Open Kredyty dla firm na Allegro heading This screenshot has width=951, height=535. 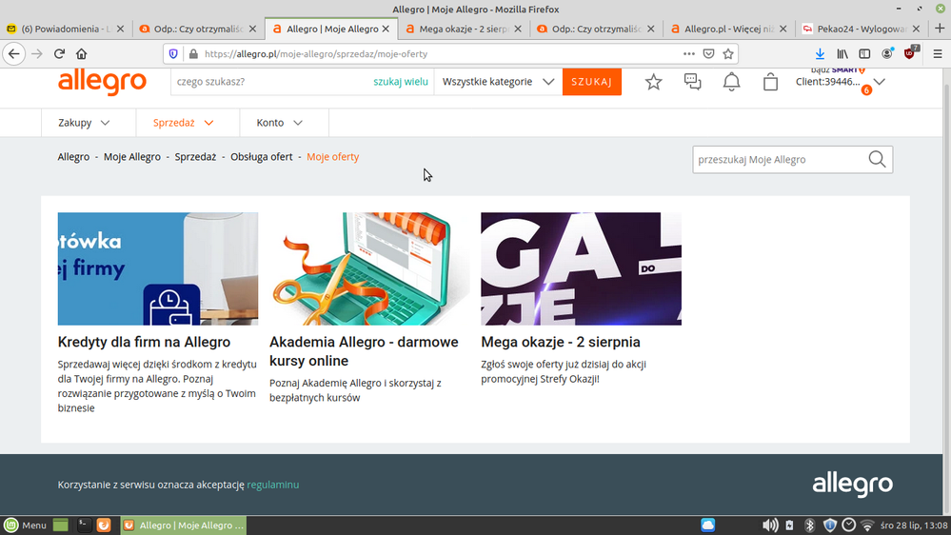pos(145,342)
